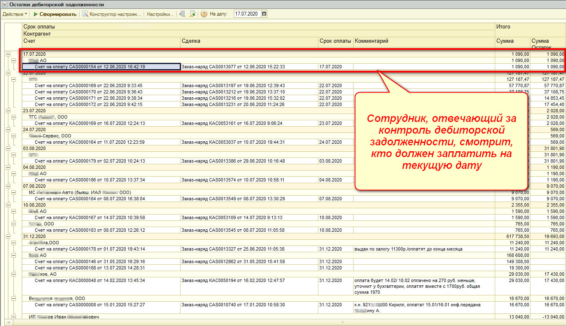Screen dimensions: 566x326
Task: Collapse the 24.07.2020 date group
Action: [x=8, y=129]
